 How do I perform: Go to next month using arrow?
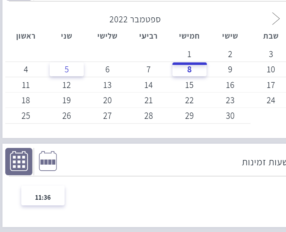(276, 19)
